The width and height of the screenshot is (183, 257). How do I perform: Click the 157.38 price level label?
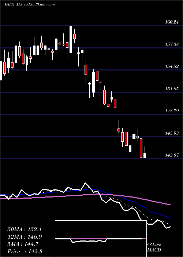(172, 44)
